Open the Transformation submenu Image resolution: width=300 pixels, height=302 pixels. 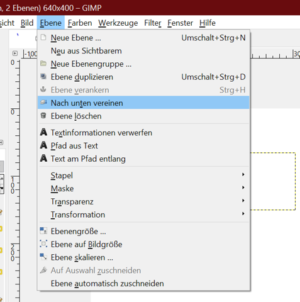pyautogui.click(x=143, y=215)
